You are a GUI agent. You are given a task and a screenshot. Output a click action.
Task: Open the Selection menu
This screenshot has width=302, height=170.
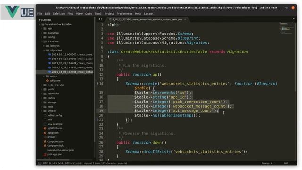tap(59, 14)
